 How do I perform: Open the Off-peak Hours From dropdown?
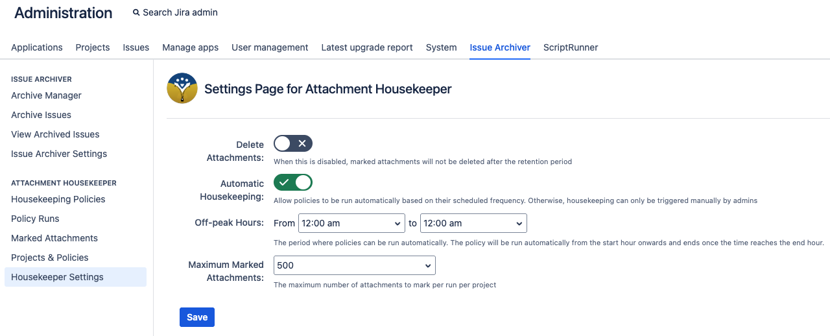coord(351,223)
